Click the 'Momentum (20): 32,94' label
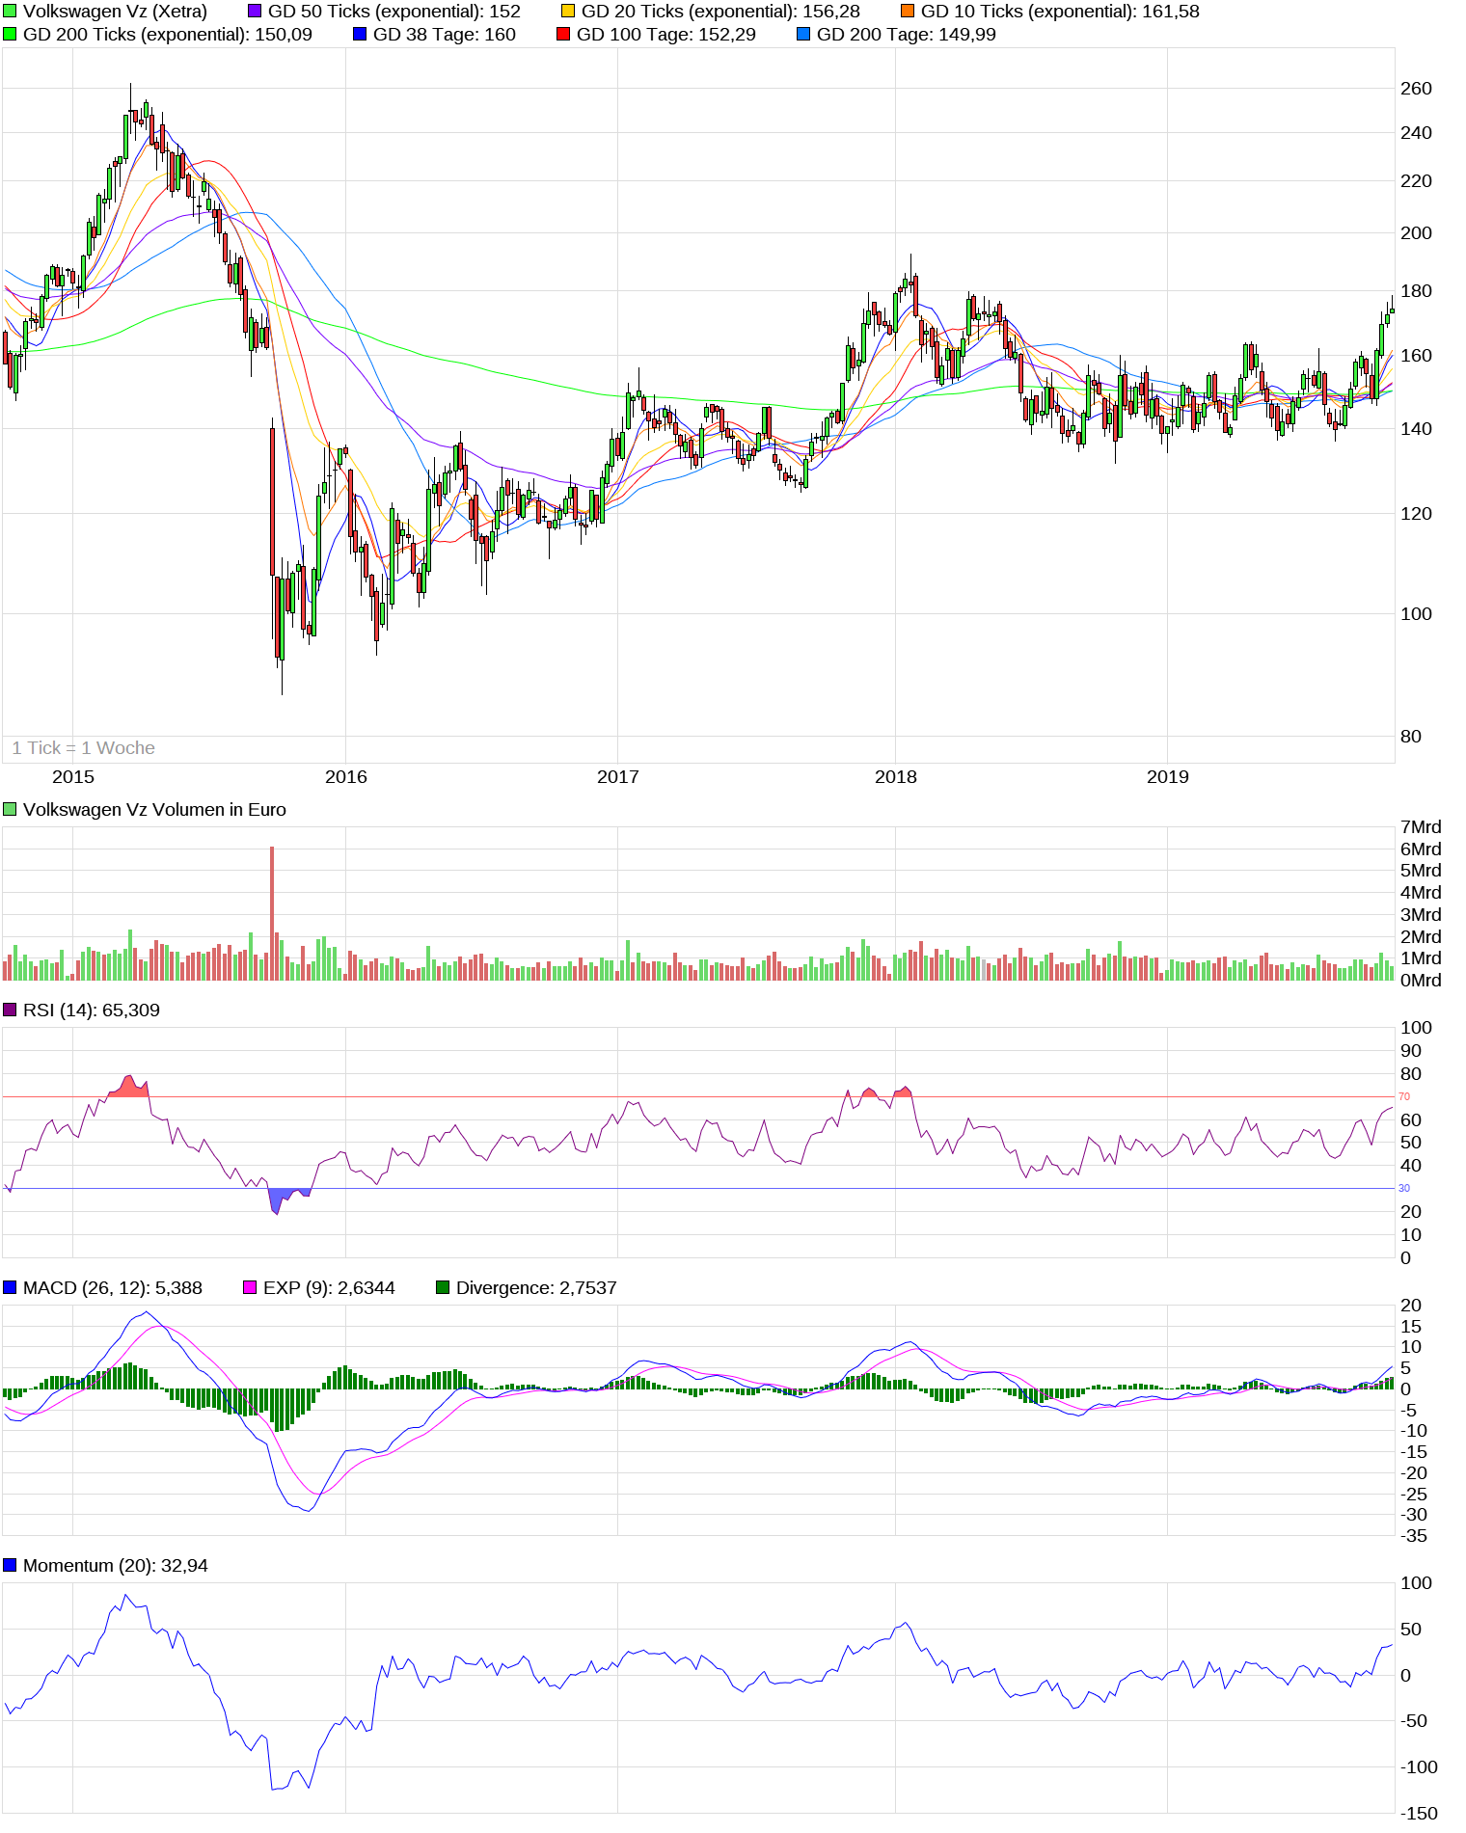Screen dimensions: 1466x1833 pyautogui.click(x=116, y=1566)
